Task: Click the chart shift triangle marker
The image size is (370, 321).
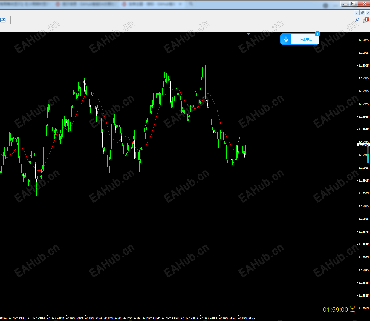Action: [x=248, y=34]
